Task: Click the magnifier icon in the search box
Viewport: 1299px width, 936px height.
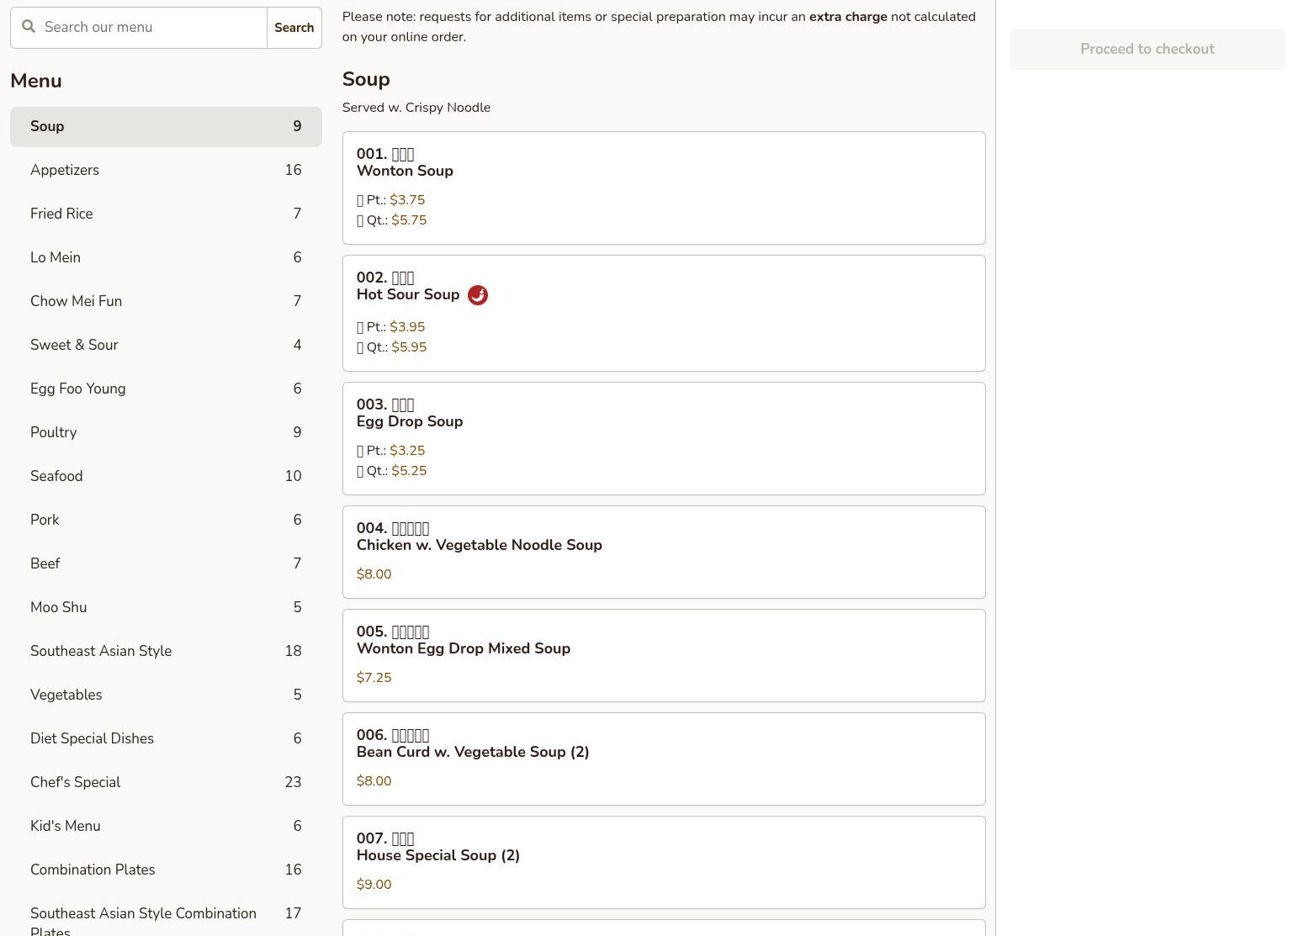Action: tap(29, 27)
